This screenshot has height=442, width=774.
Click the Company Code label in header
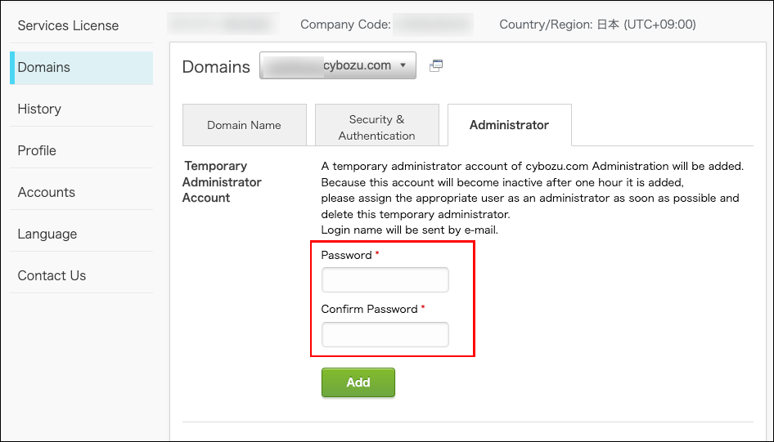(345, 25)
